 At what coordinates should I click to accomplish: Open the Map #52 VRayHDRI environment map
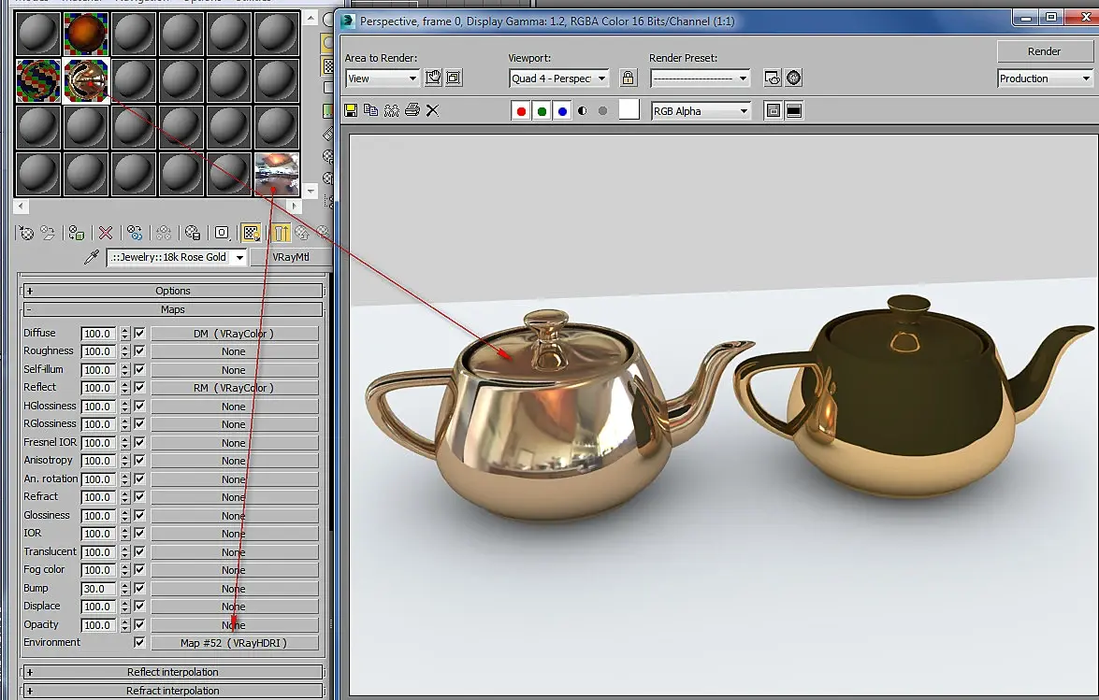[x=234, y=643]
